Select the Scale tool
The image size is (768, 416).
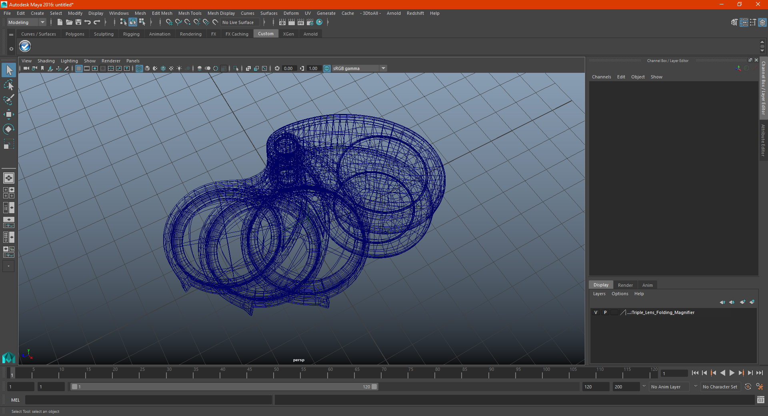(8, 144)
